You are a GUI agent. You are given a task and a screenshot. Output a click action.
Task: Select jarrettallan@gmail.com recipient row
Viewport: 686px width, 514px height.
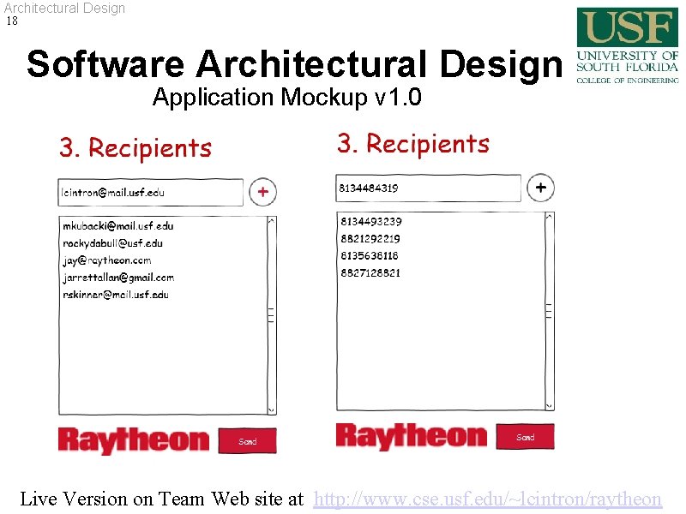click(118, 278)
